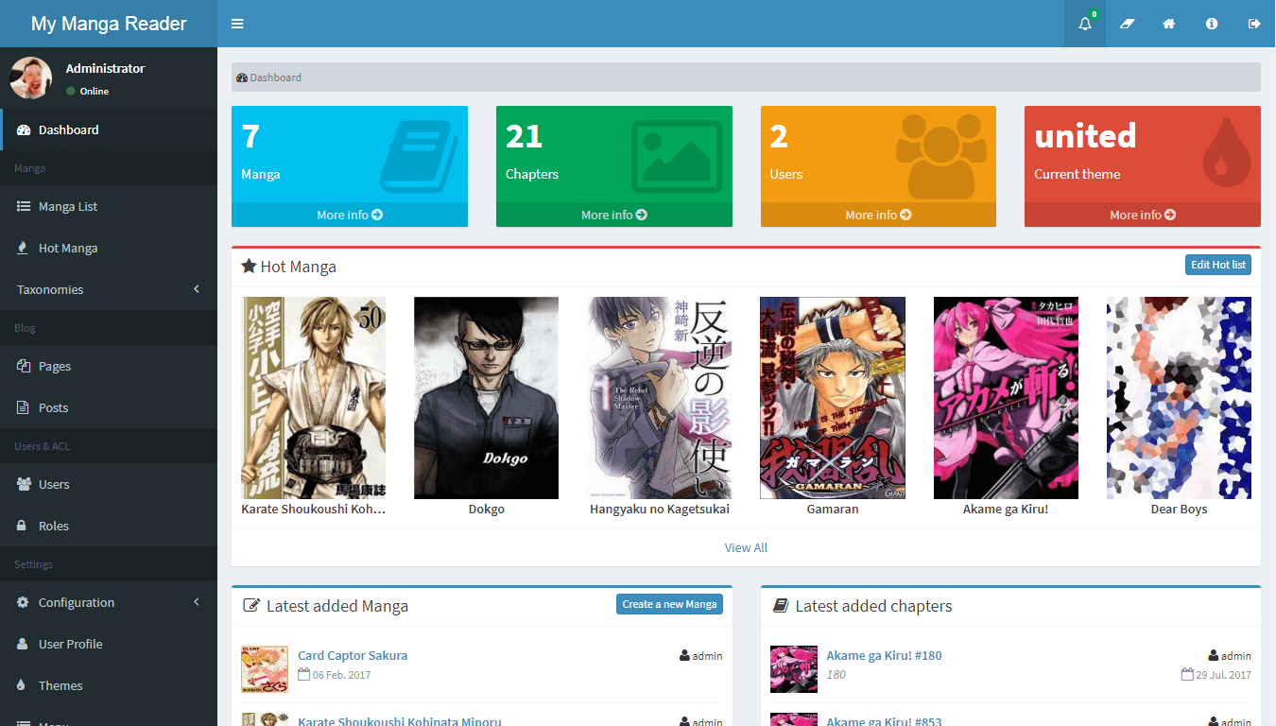Open the Gamaran cover thumbnail
This screenshot has width=1276, height=726.
(x=833, y=398)
